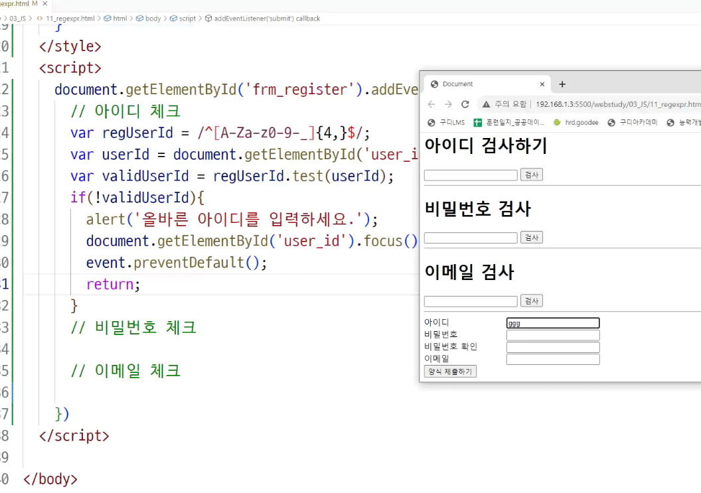Click the 비밀번호 form input field
Image resolution: width=701 pixels, height=493 pixels.
coord(553,335)
